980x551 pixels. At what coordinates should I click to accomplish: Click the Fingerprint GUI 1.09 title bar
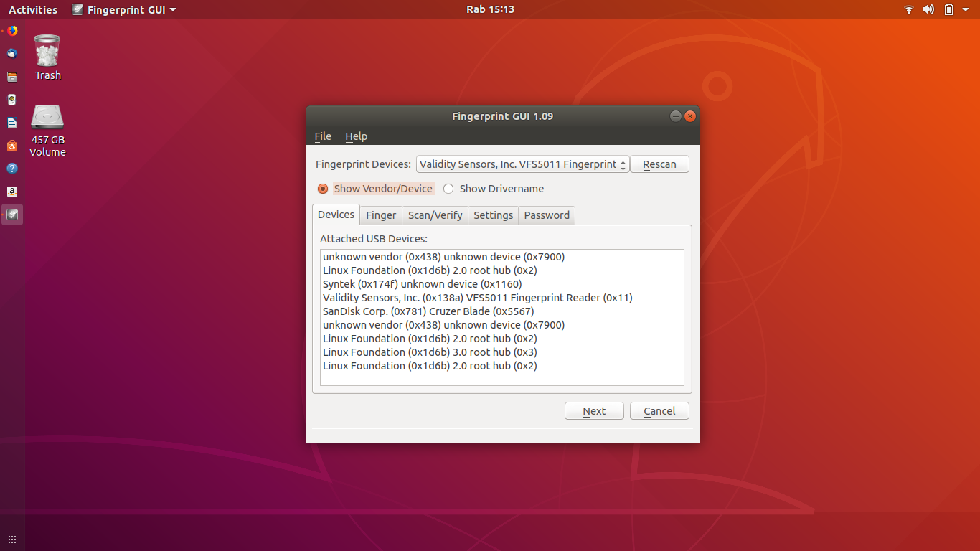click(x=502, y=116)
